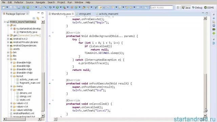Select dimens.xml in Package Explorer
The height and width of the screenshot is (122, 217).
coord(25,93)
